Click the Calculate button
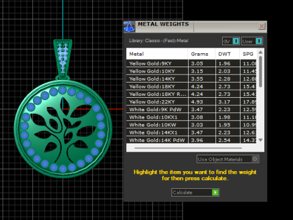Viewport: 293px width, 220px height. coord(195,193)
